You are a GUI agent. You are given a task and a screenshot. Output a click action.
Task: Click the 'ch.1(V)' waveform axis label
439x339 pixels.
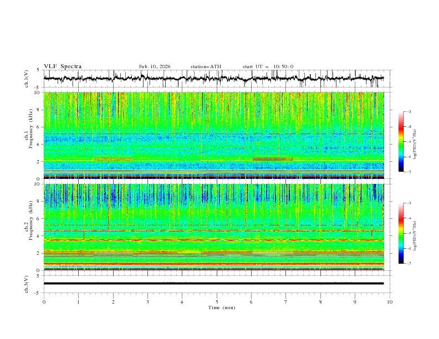[x=27, y=79]
